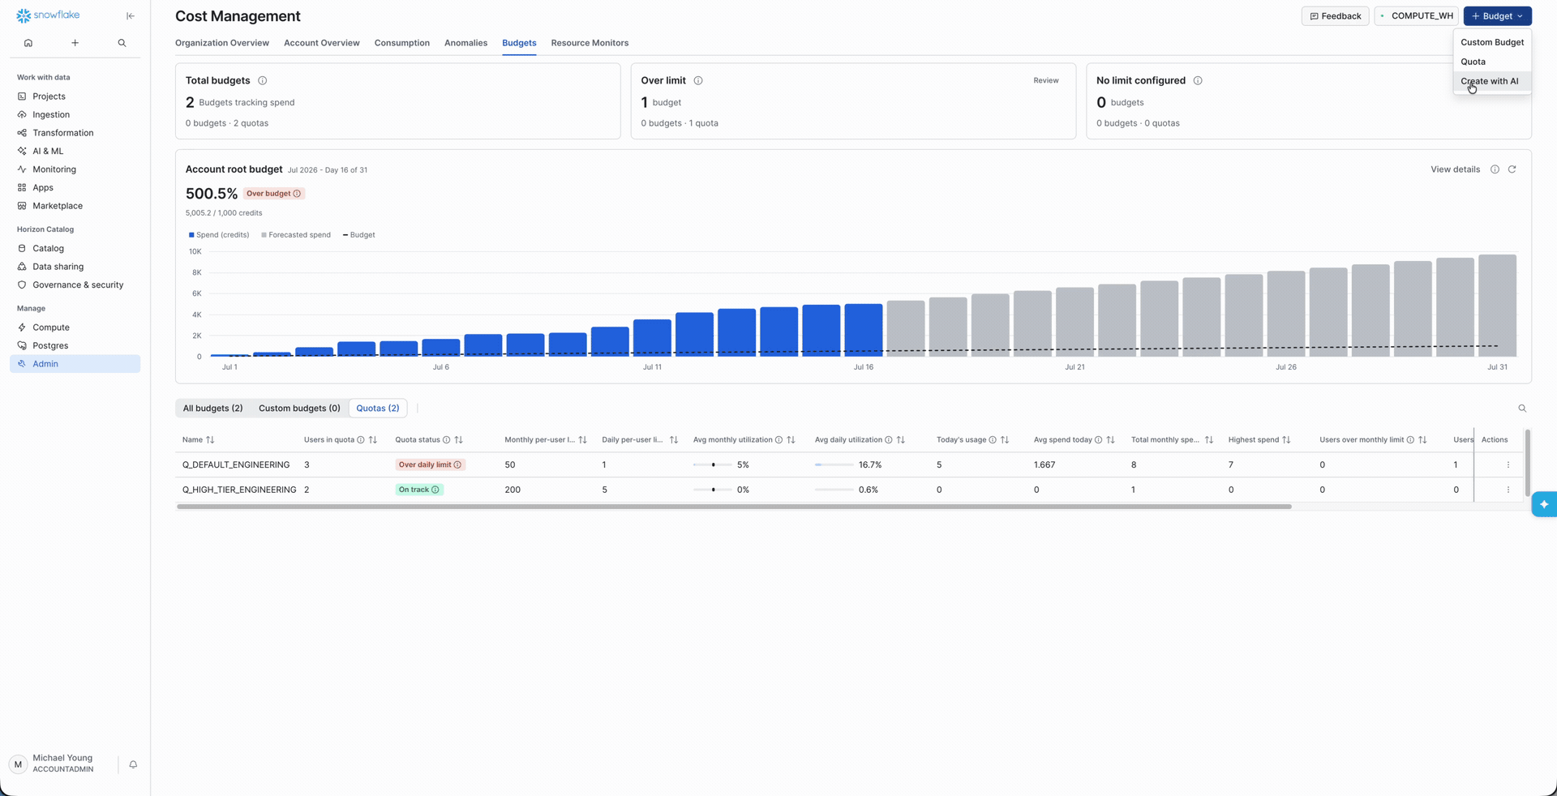The width and height of the screenshot is (1557, 796).
Task: Open the home icon in sidebar
Action: (28, 43)
